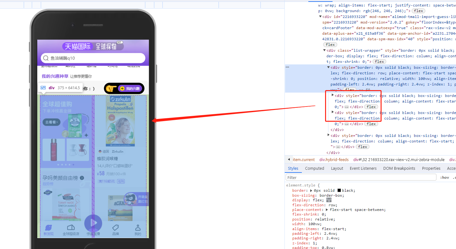This screenshot has width=456, height=249.
Task: Collapse the div class="list-wrapper" node
Action: click(325, 50)
